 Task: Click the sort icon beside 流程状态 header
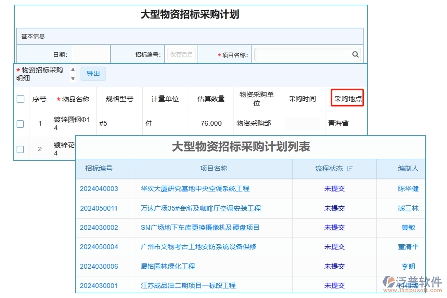pyautogui.click(x=350, y=169)
